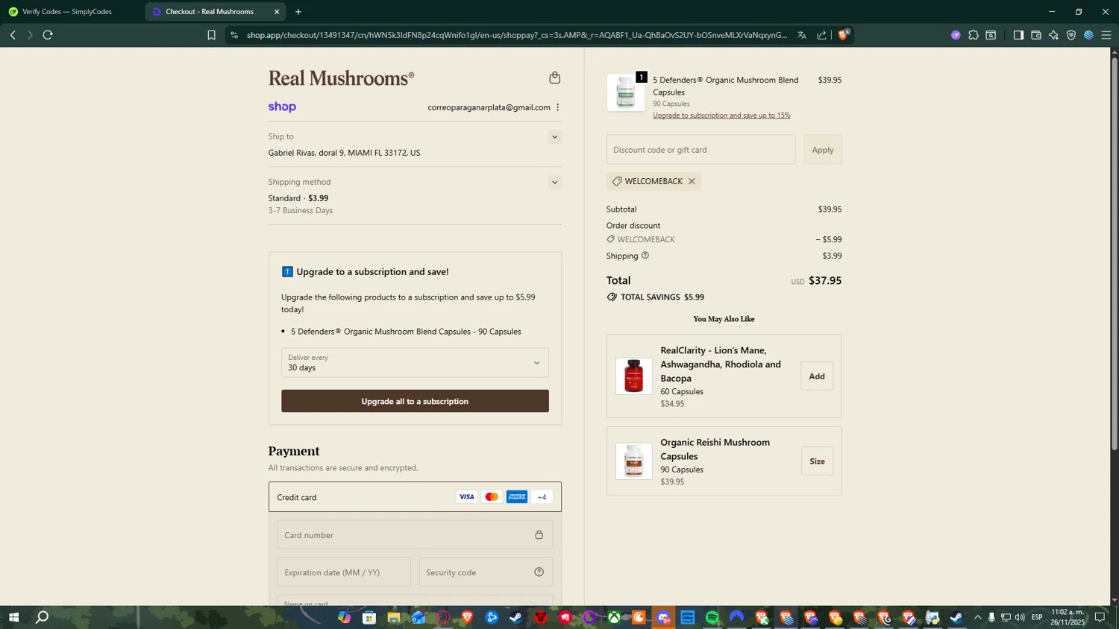This screenshot has height=629, width=1119.
Task: Expand the Ship to section
Action: click(554, 136)
